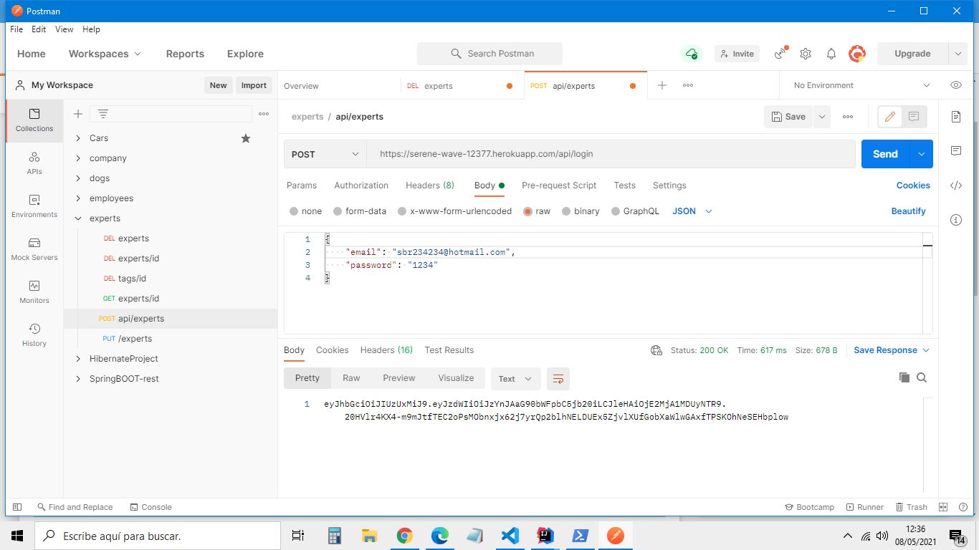Copy the response body to clipboard
The width and height of the screenshot is (979, 550).
click(x=904, y=377)
